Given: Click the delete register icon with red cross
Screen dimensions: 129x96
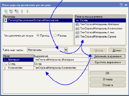Looking at the screenshot, I should click(x=17, y=12).
